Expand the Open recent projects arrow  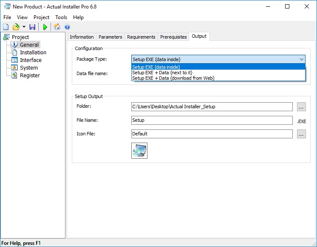24,27
